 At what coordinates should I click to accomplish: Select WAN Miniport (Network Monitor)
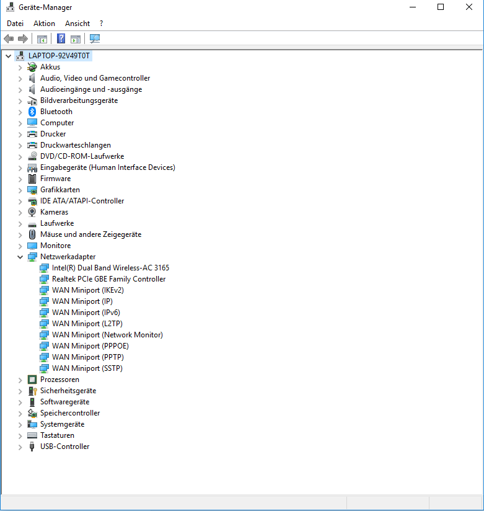(107, 335)
